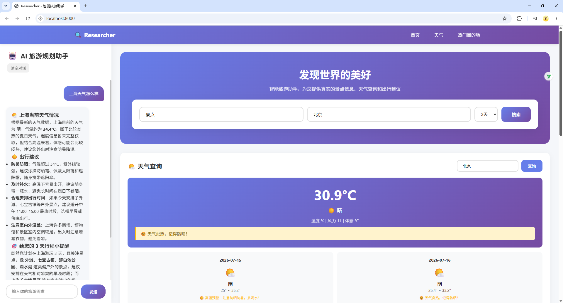The image size is (563, 303).
Task: Focus the 输入你的旅游需求 chat input
Action: pos(42,292)
